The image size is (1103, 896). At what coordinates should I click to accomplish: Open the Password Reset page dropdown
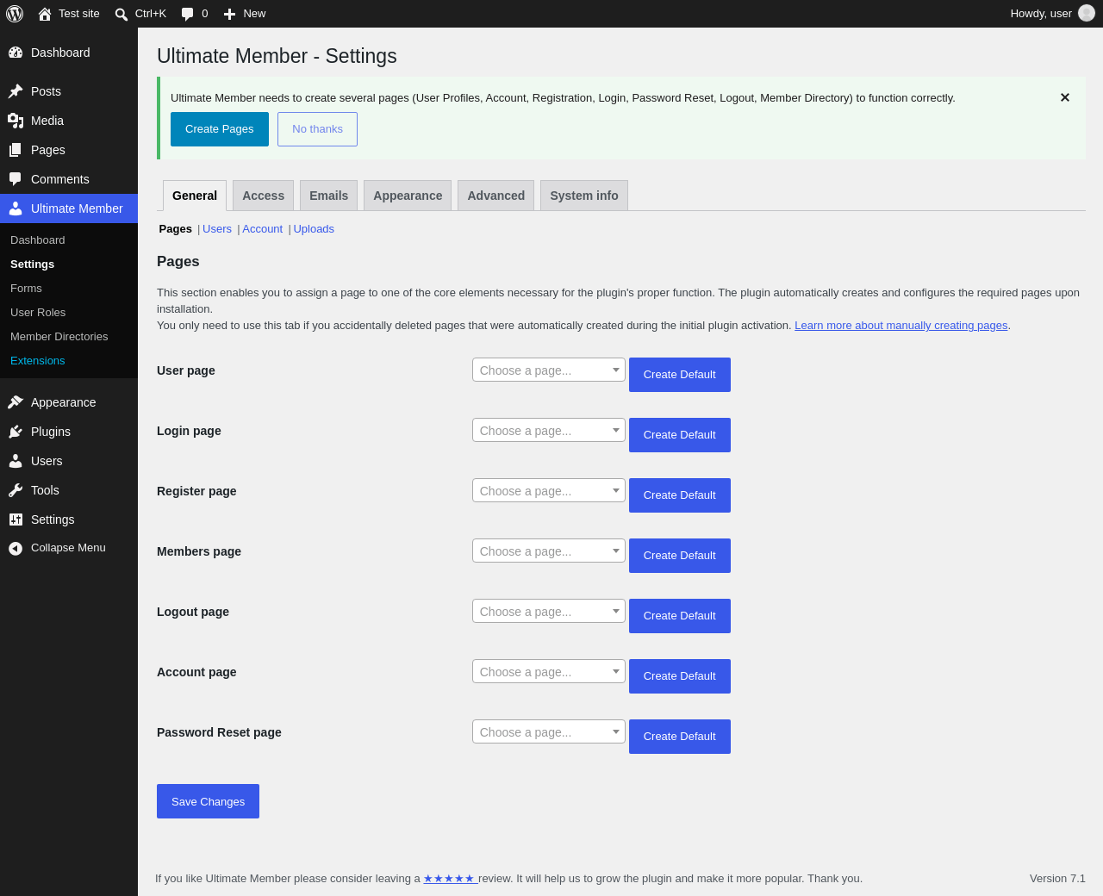(549, 731)
